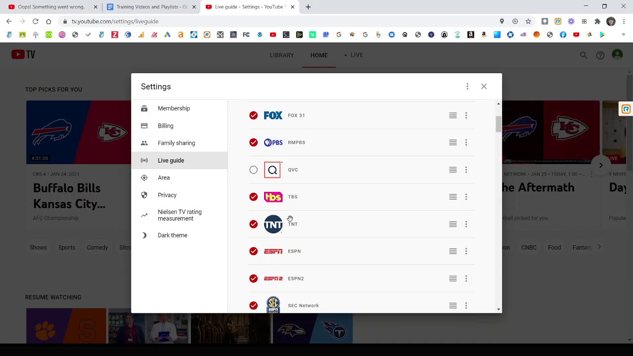Uncheck the SEC Network channel
The image size is (633, 356).
pos(253,306)
